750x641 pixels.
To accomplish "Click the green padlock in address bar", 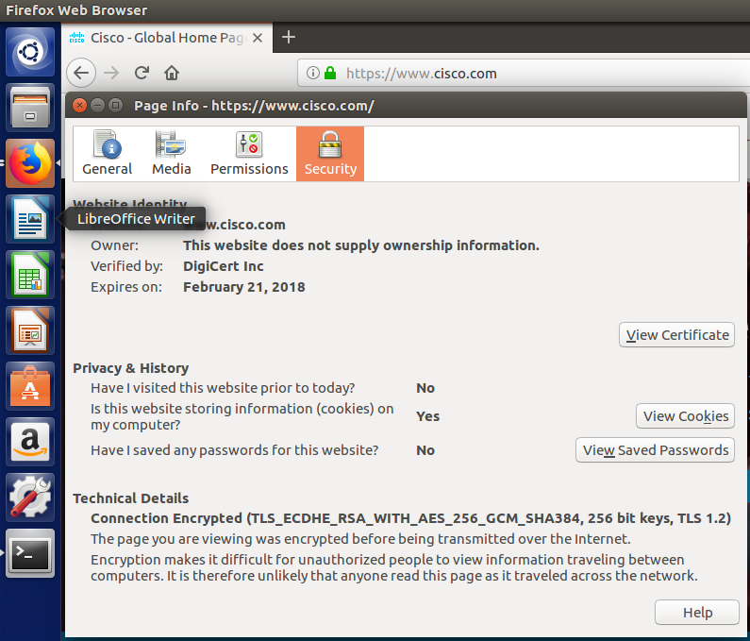I will point(330,74).
